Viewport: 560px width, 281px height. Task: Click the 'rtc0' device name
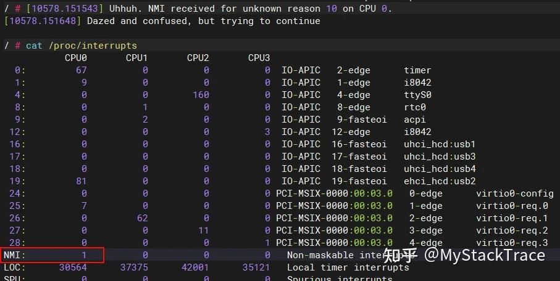(415, 107)
